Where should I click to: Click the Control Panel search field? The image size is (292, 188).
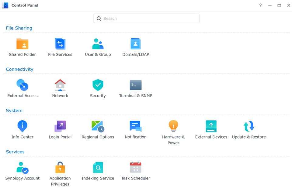147,19
